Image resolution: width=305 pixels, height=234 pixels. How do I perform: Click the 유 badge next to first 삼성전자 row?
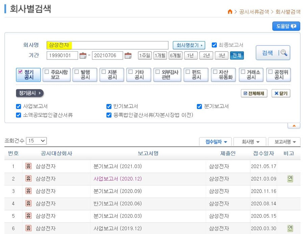coord(29,166)
